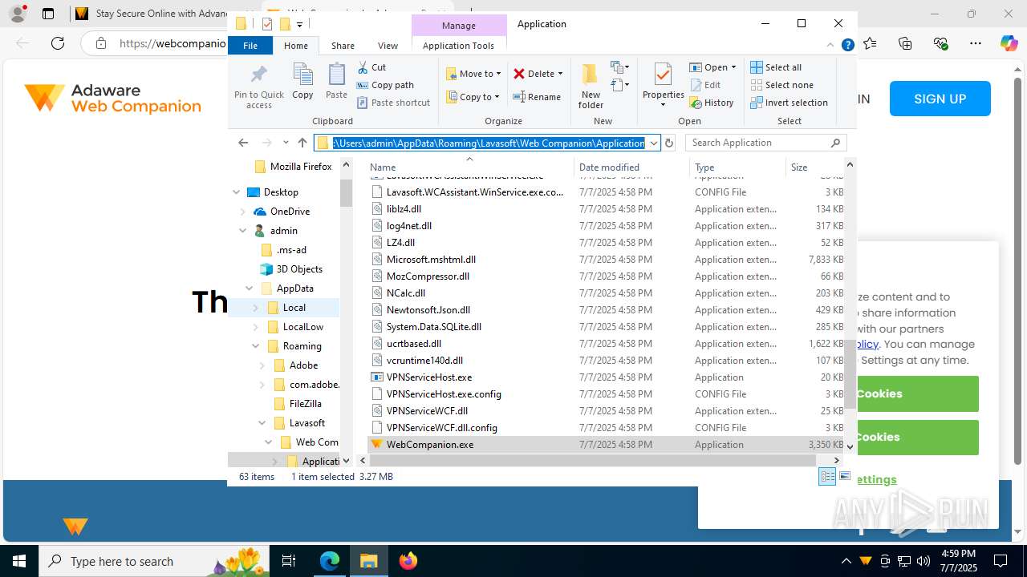Click Paste shortcut command
This screenshot has width=1027, height=577.
coord(393,103)
